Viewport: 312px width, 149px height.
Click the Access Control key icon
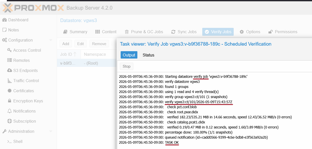click(x=10, y=50)
